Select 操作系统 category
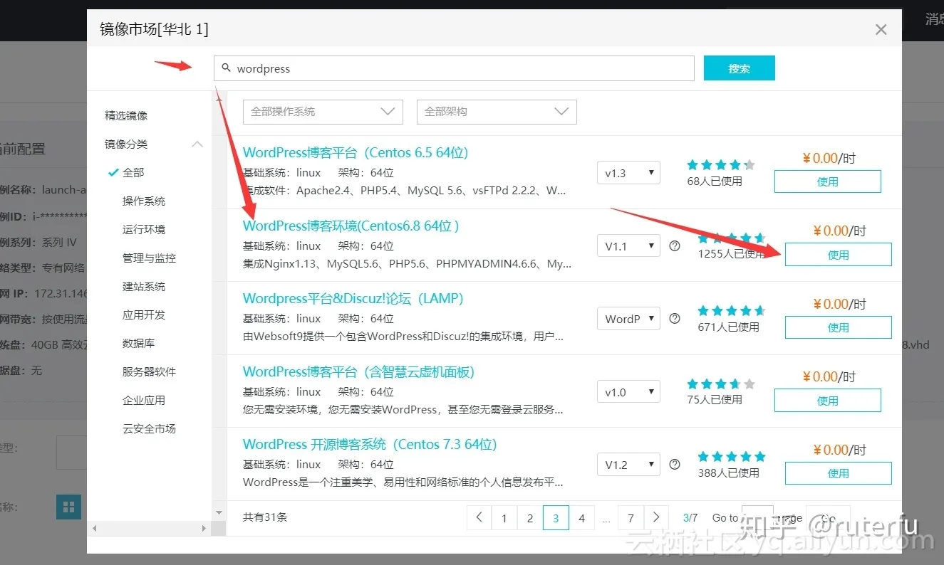Screen dimensions: 944x565 [144, 201]
